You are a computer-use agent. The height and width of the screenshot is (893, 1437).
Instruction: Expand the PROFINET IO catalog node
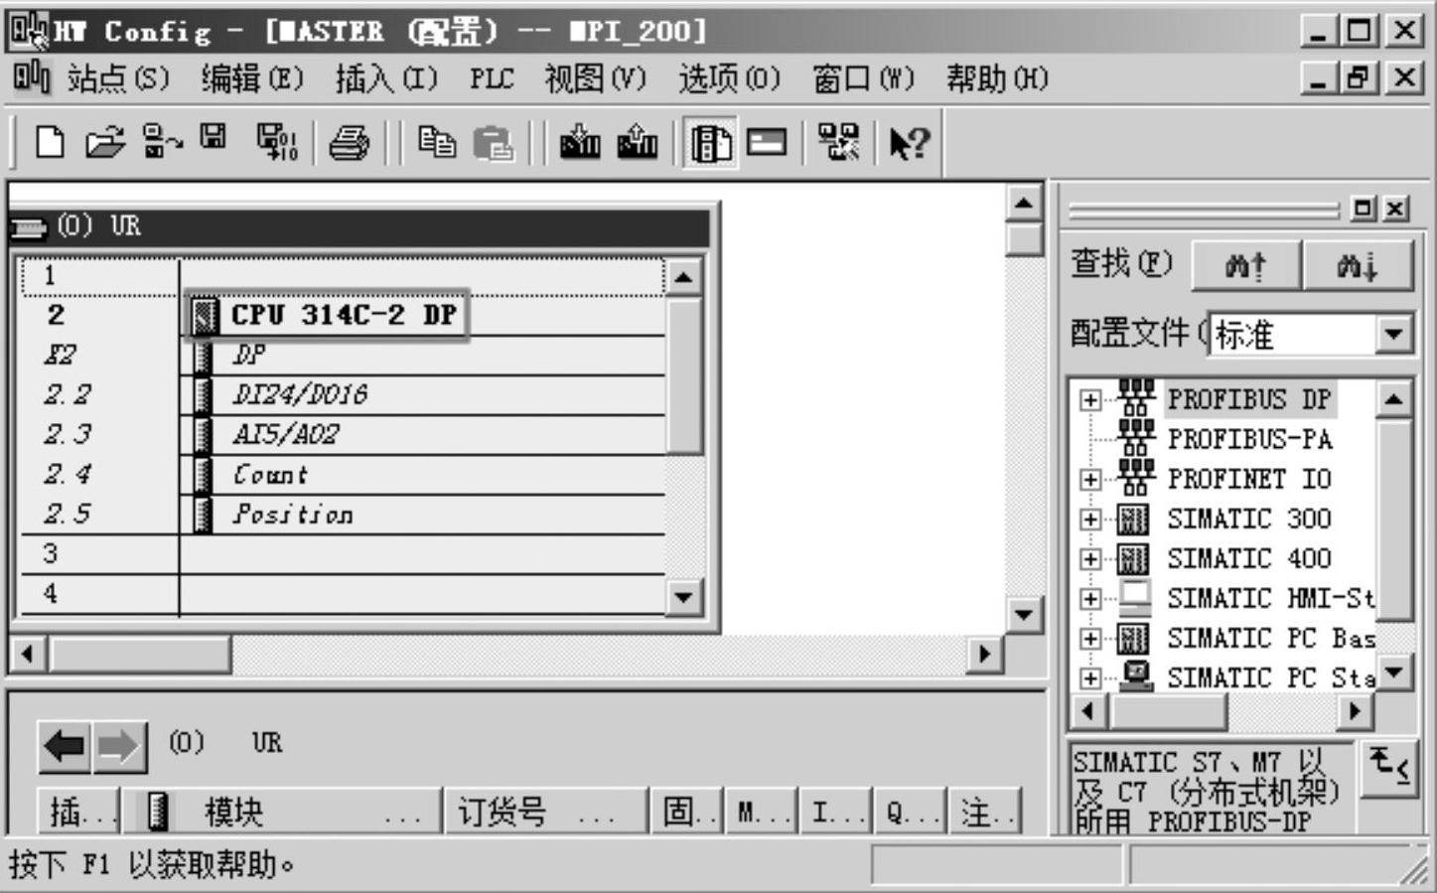pyautogui.click(x=1090, y=479)
